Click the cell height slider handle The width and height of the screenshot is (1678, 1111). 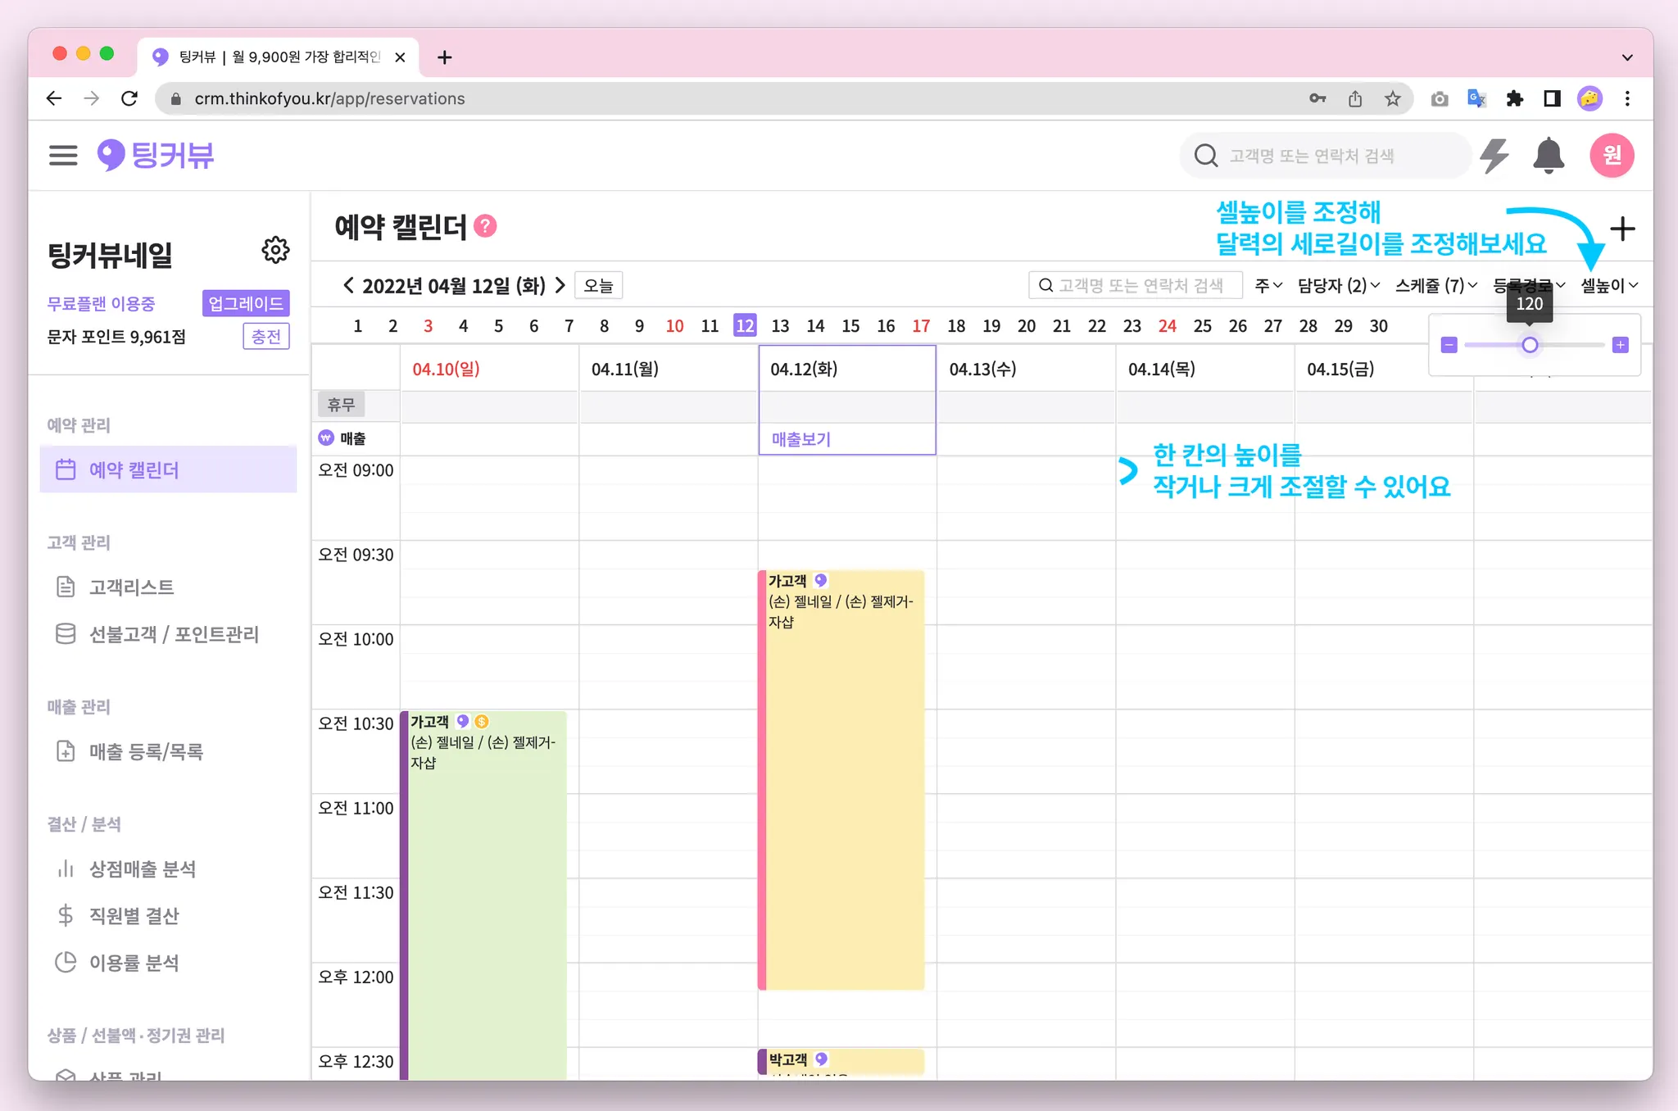pos(1529,345)
